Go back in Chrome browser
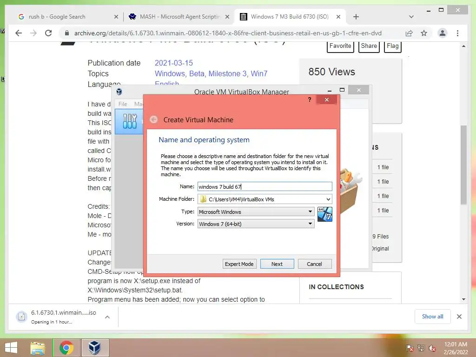The width and height of the screenshot is (476, 357). [x=19, y=33]
